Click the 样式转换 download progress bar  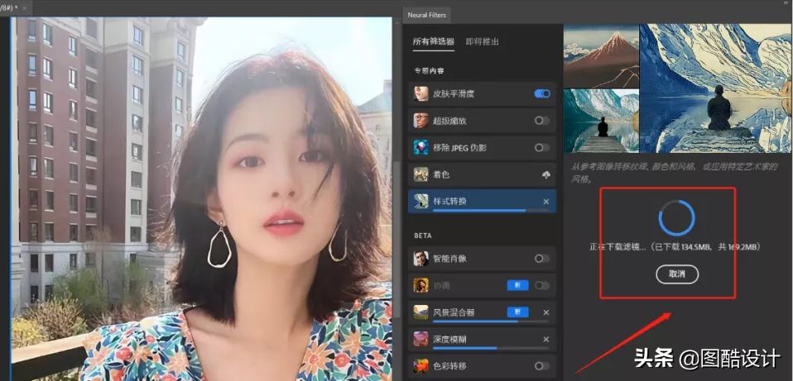491,210
